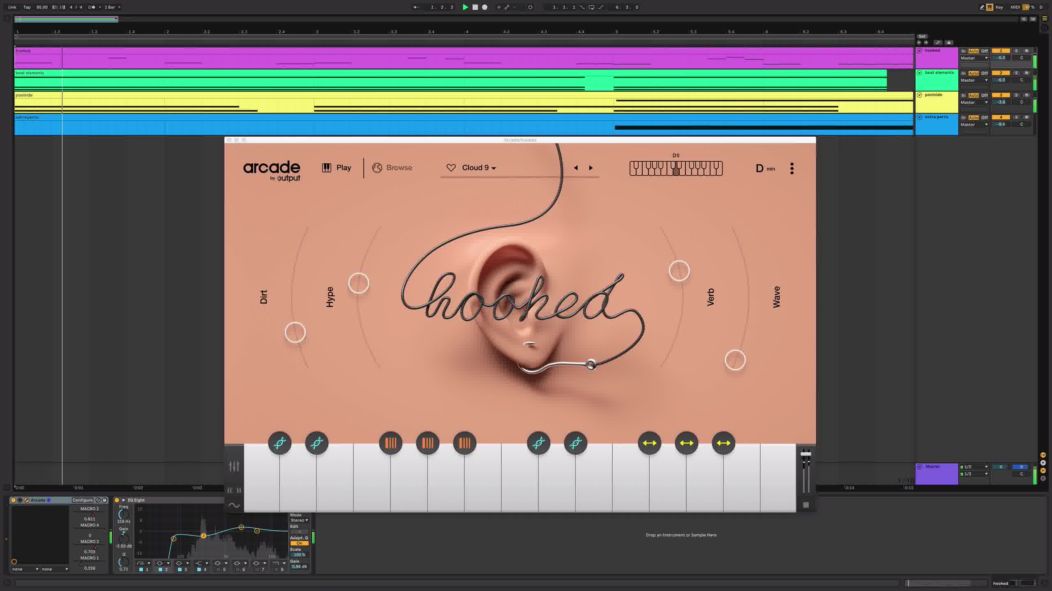Click the first DNA modifier key icon
1052x591 pixels.
pos(280,443)
